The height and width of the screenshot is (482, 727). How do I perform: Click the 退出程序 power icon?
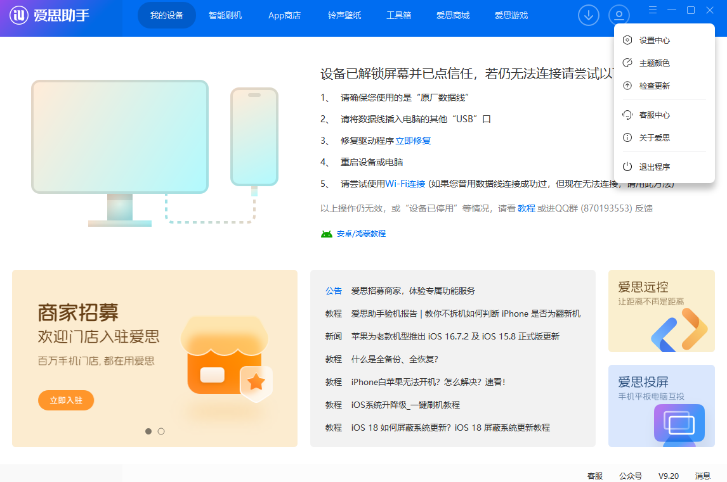(627, 167)
